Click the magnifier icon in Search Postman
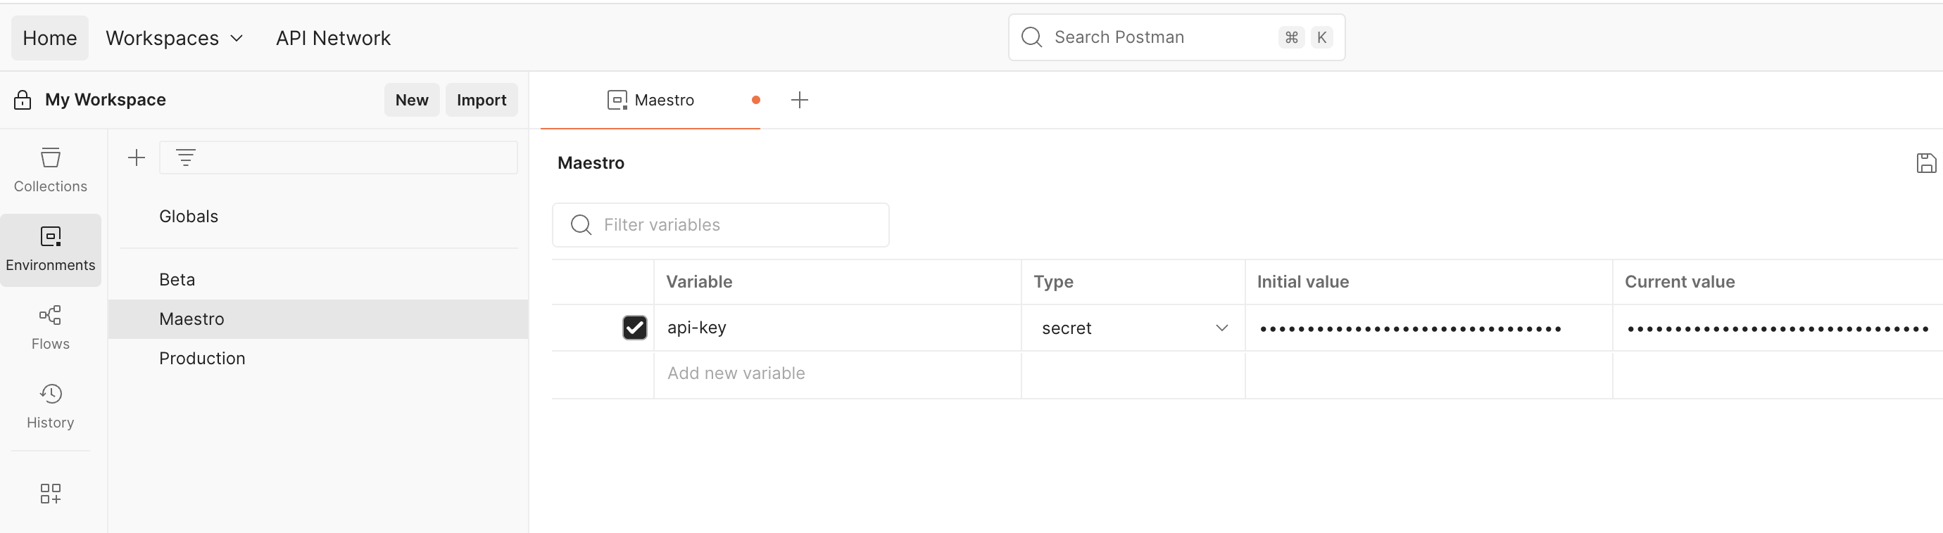The height and width of the screenshot is (533, 1943). [1031, 37]
